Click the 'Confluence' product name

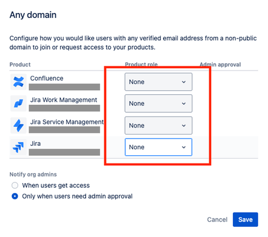(47, 78)
